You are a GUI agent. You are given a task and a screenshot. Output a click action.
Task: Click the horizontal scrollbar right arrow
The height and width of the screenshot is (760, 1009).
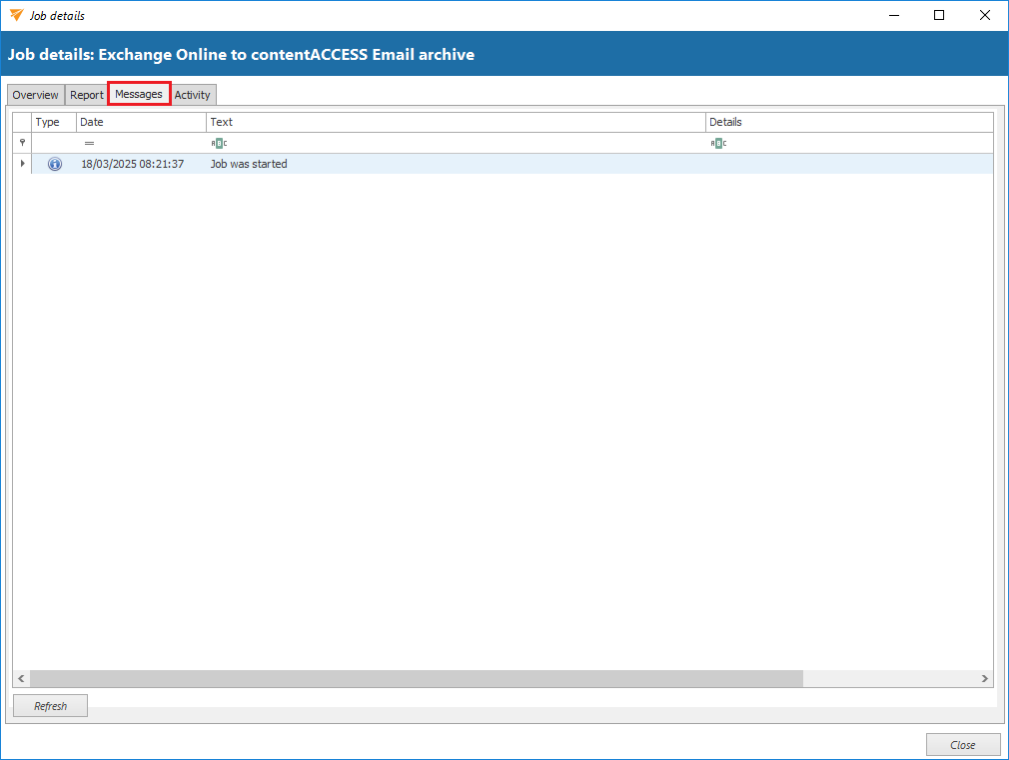tap(985, 678)
